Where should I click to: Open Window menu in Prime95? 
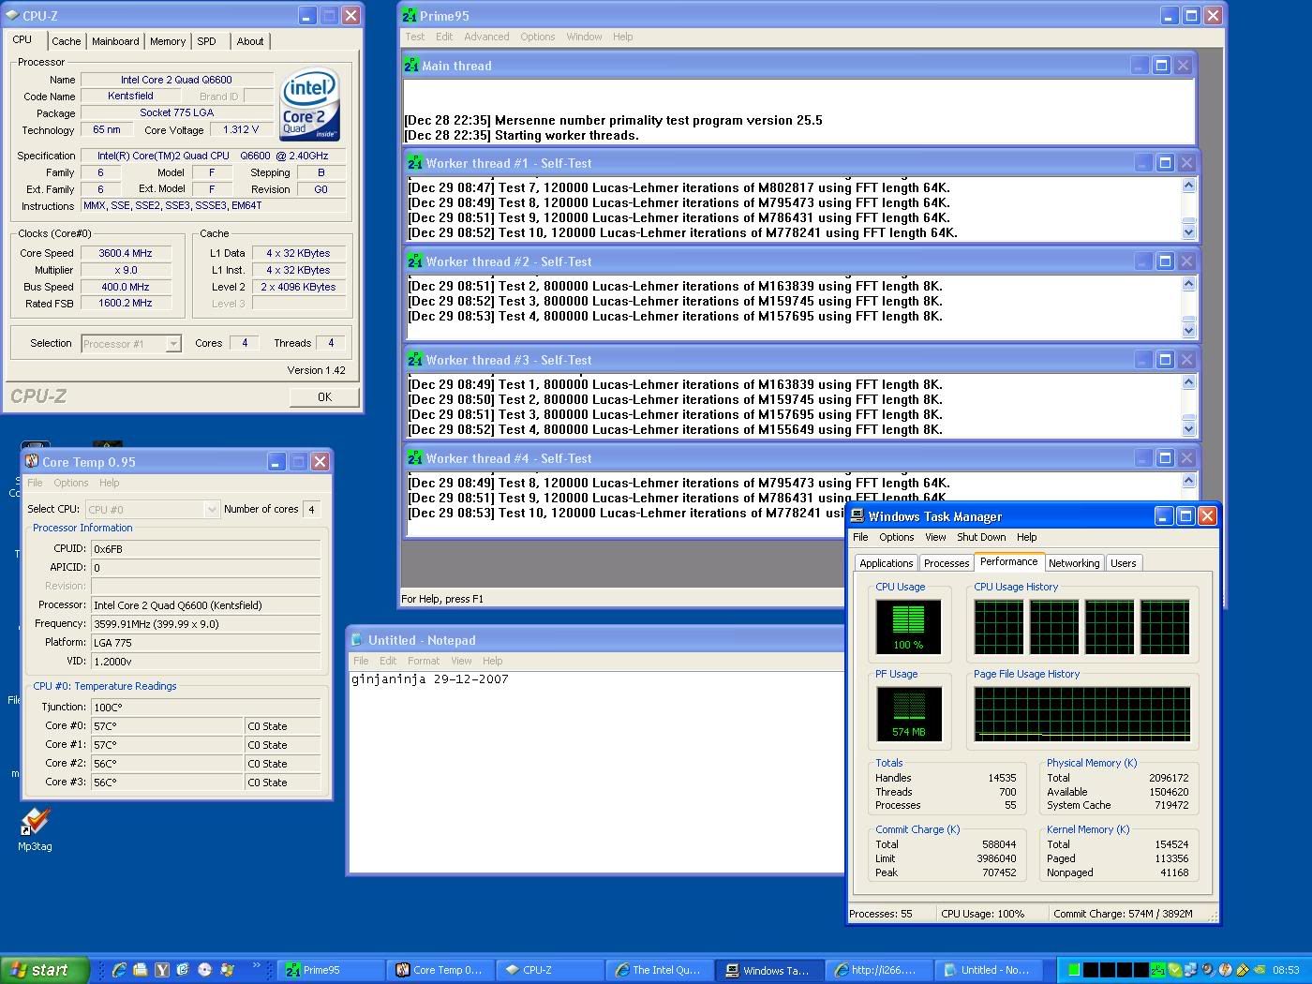point(584,37)
